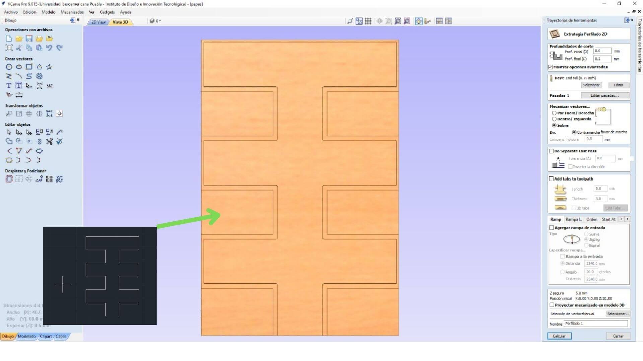Click the Offset vectors icon in Desplazar y Posicionar
The image size is (643, 361).
pos(9,179)
